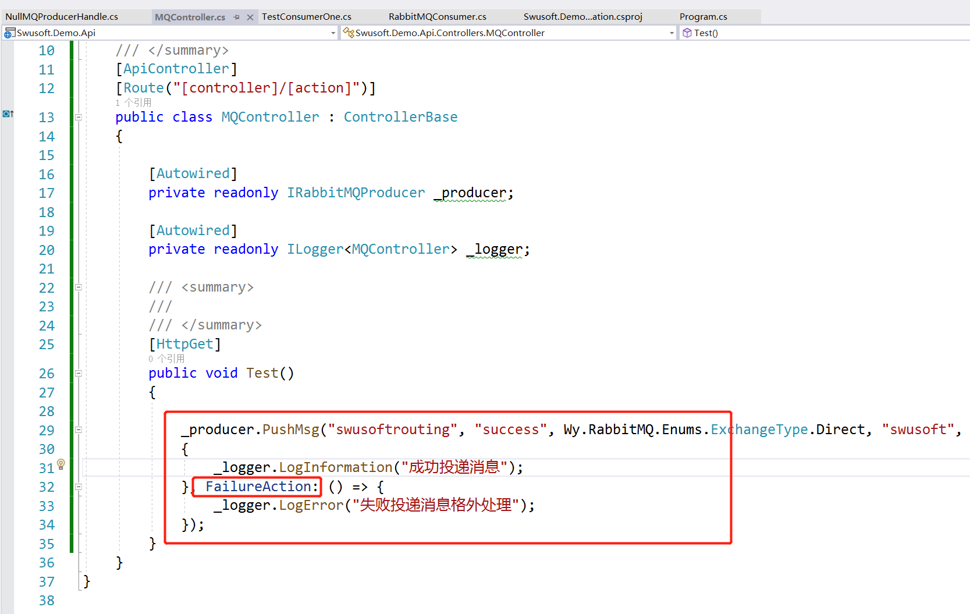
Task: Switch to the NullMQProducerHandle.cs tab
Action: 62,16
